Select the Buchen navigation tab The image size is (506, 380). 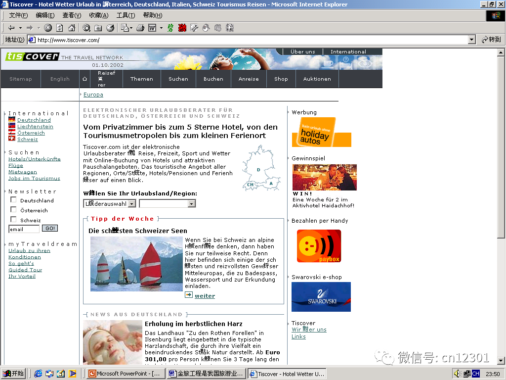click(213, 79)
